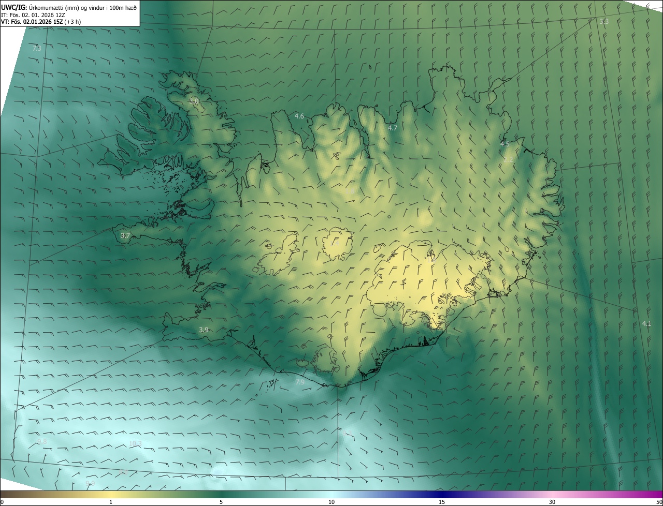This screenshot has width=663, height=506.
Task: Click the 4.5 value label
Action: pos(505,144)
